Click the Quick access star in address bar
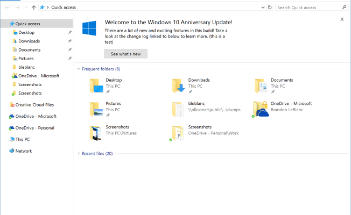 point(42,8)
